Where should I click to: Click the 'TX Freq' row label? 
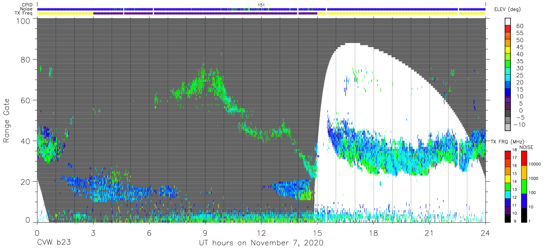(x=24, y=13)
